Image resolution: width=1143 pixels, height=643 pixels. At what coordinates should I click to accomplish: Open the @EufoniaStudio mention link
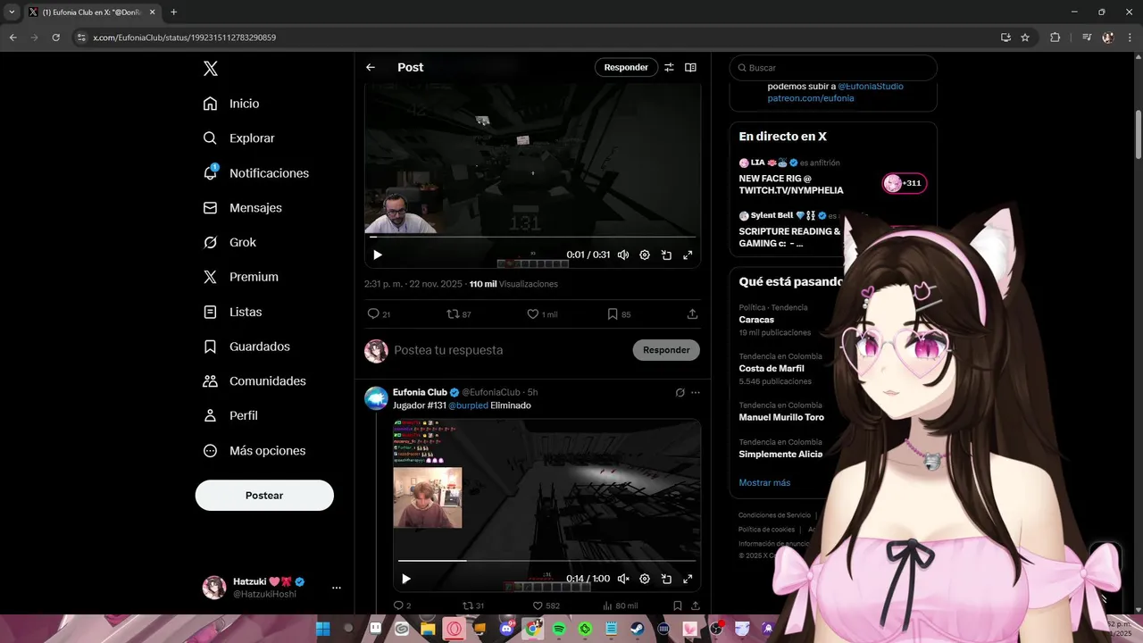click(871, 87)
